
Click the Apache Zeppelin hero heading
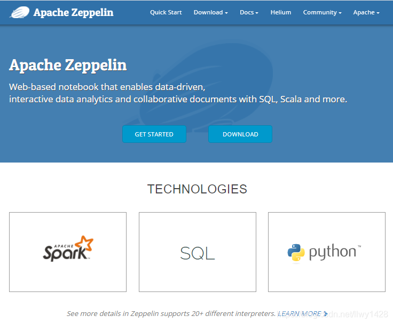(68, 65)
